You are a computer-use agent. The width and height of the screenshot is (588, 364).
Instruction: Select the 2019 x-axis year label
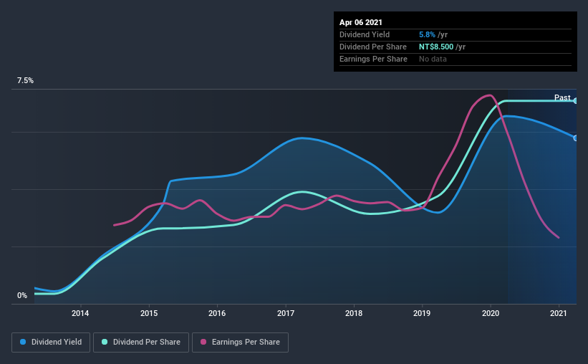(x=422, y=313)
